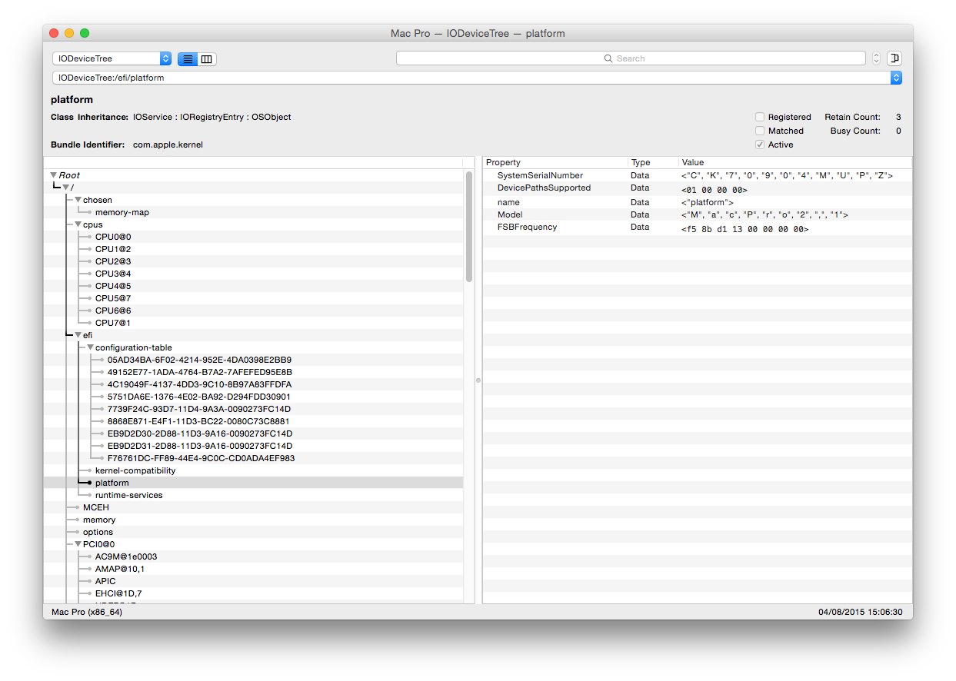This screenshot has width=956, height=681.
Task: Select CPU2@3 in the tree
Action: [113, 261]
